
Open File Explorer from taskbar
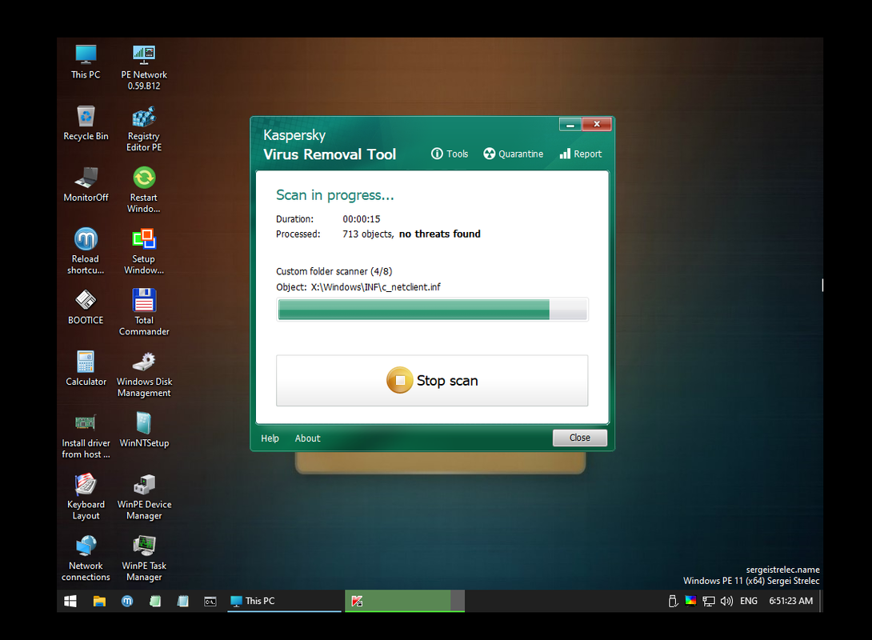pos(99,601)
